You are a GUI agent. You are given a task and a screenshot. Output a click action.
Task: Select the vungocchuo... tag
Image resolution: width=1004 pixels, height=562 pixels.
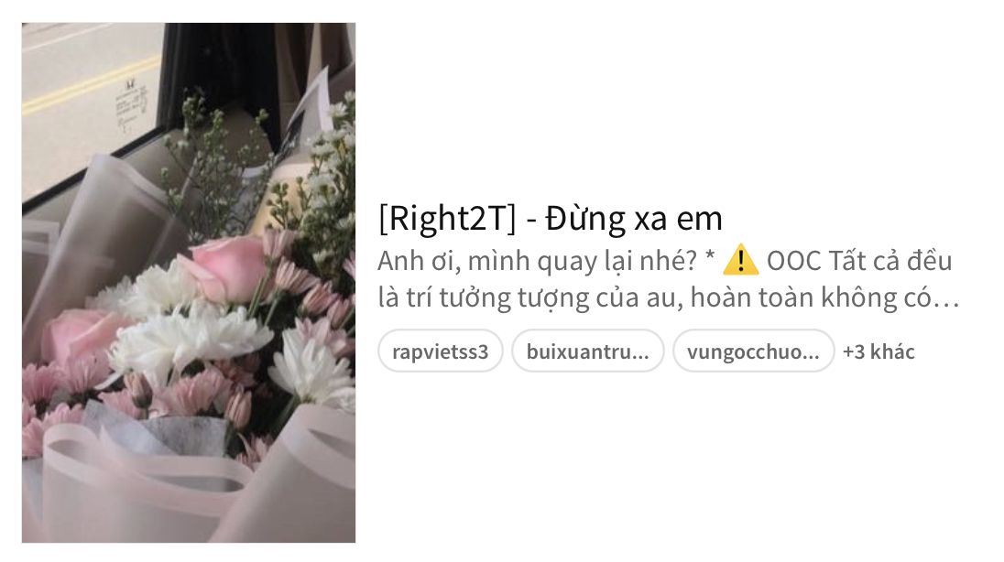tap(753, 351)
